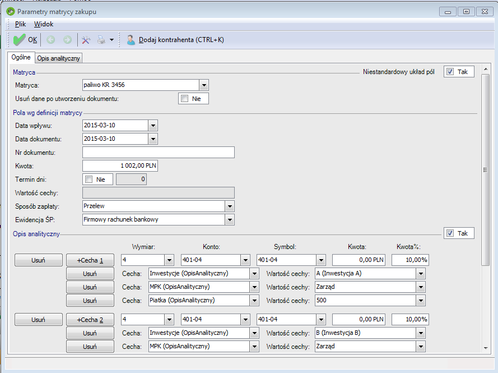Expand the Matryca dropdown

coord(204,85)
